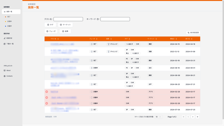This screenshot has width=224, height=126.
Task: Sort by フェーズ column
Action: [x=93, y=39]
